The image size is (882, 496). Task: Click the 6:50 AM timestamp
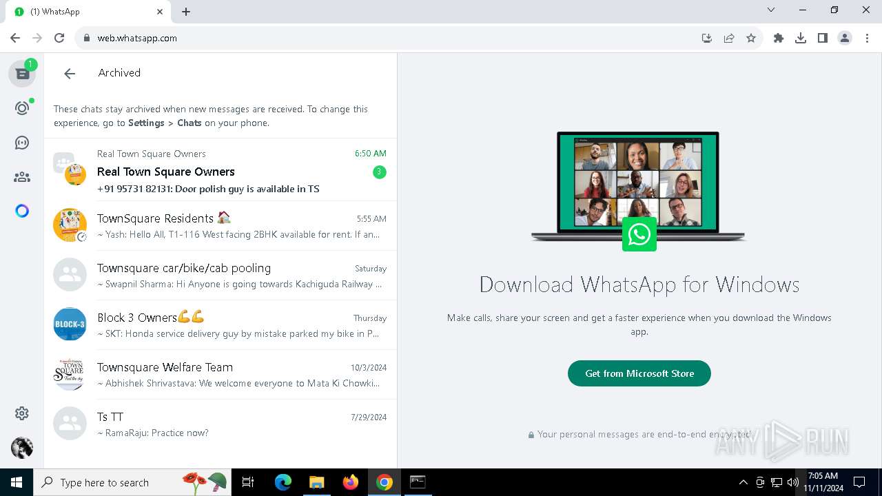pos(371,154)
